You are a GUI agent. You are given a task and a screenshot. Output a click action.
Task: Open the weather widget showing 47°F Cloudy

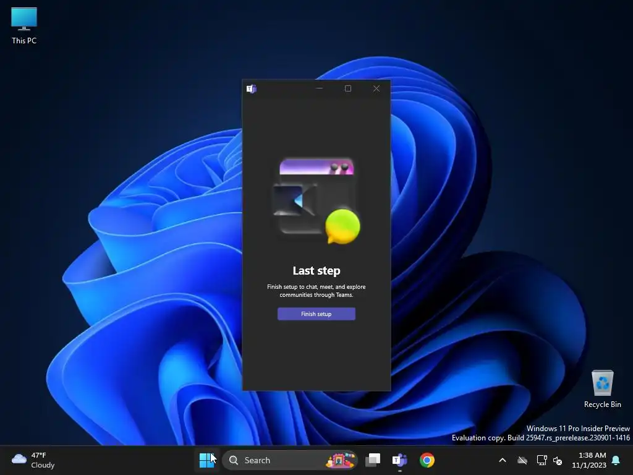coord(33,460)
